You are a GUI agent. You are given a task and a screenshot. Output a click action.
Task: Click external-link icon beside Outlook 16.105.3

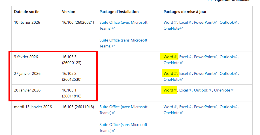236,57
